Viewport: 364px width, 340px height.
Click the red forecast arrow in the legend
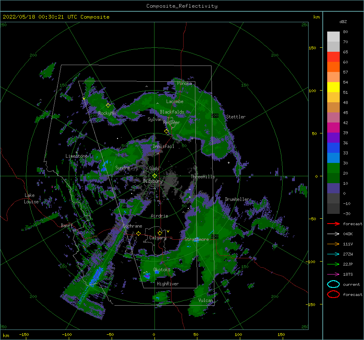pyautogui.click(x=333, y=224)
